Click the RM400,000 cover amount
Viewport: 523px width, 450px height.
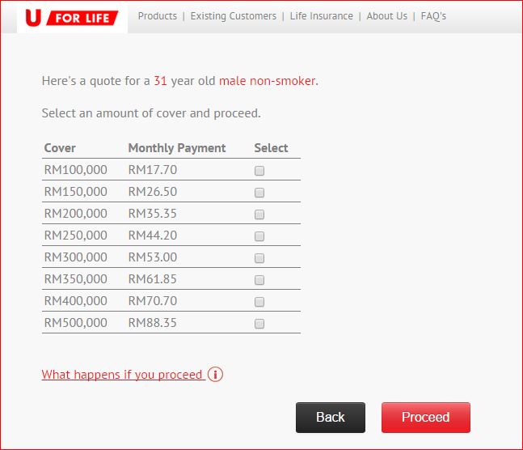(x=76, y=300)
